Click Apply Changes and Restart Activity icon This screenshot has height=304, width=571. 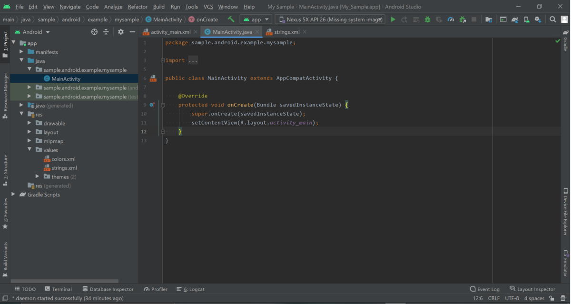404,20
